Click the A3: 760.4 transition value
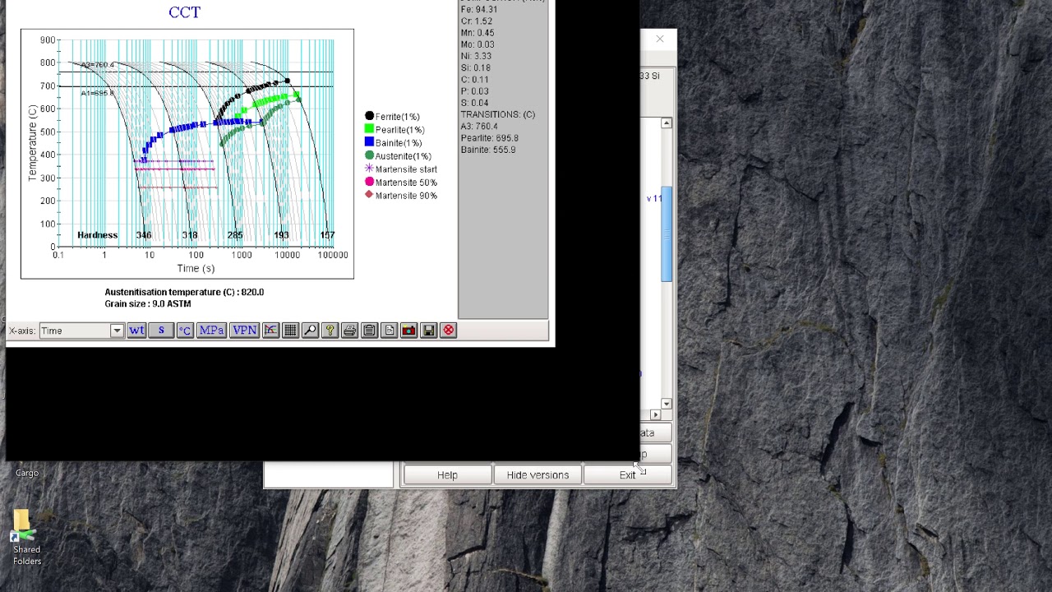 pos(479,127)
